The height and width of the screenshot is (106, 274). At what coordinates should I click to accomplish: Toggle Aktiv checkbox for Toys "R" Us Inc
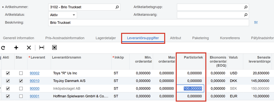tap(8, 73)
